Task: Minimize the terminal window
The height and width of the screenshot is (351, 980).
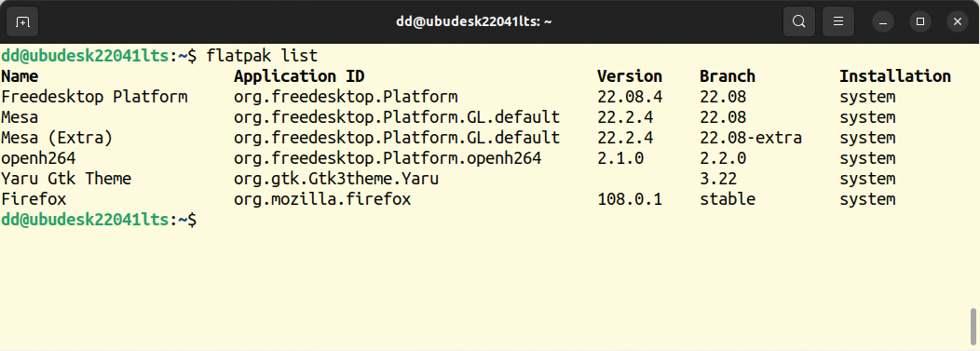Action: tap(883, 21)
